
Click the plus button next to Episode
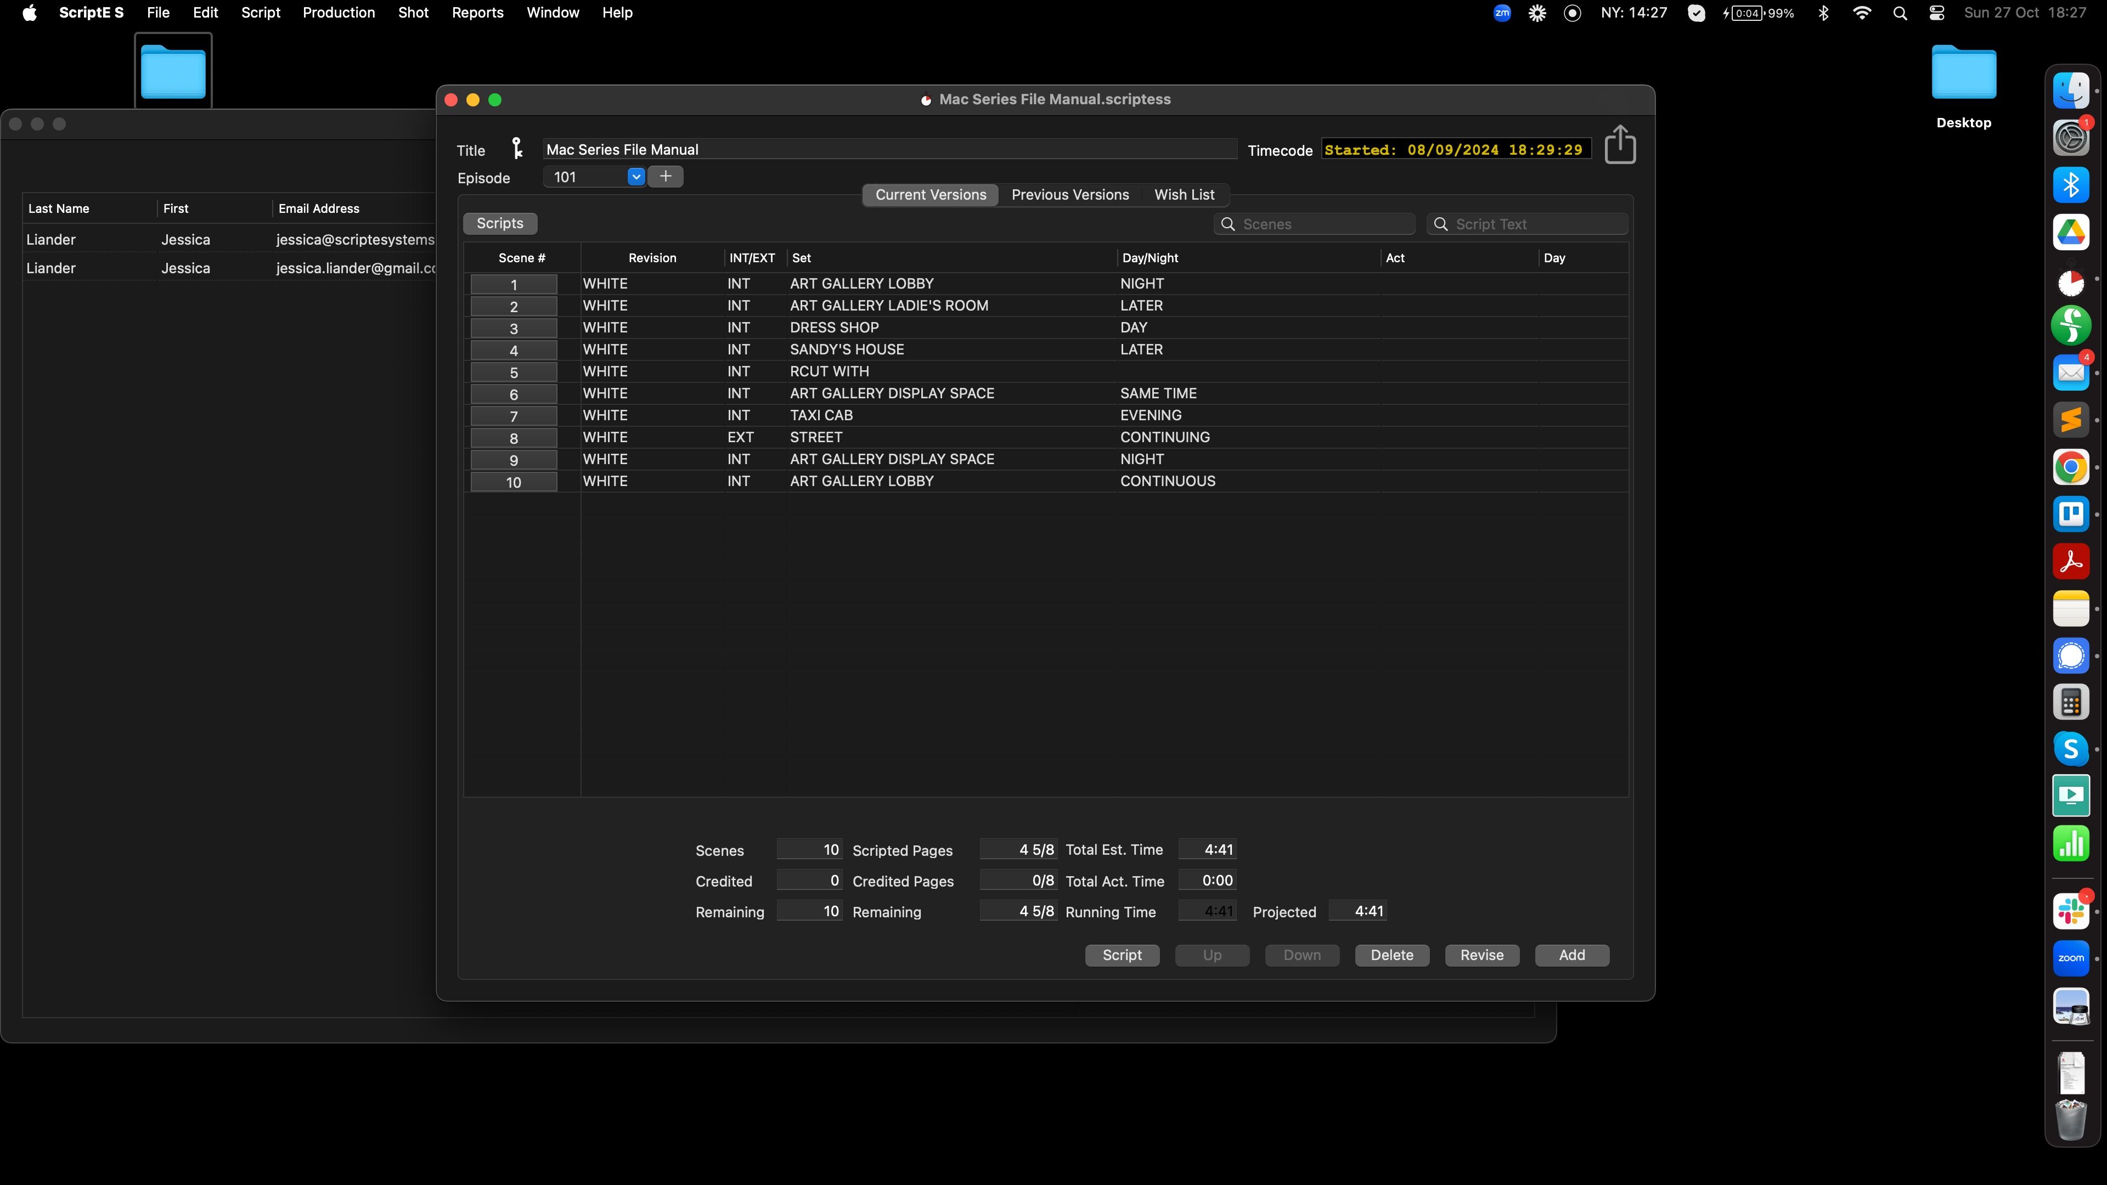(666, 177)
